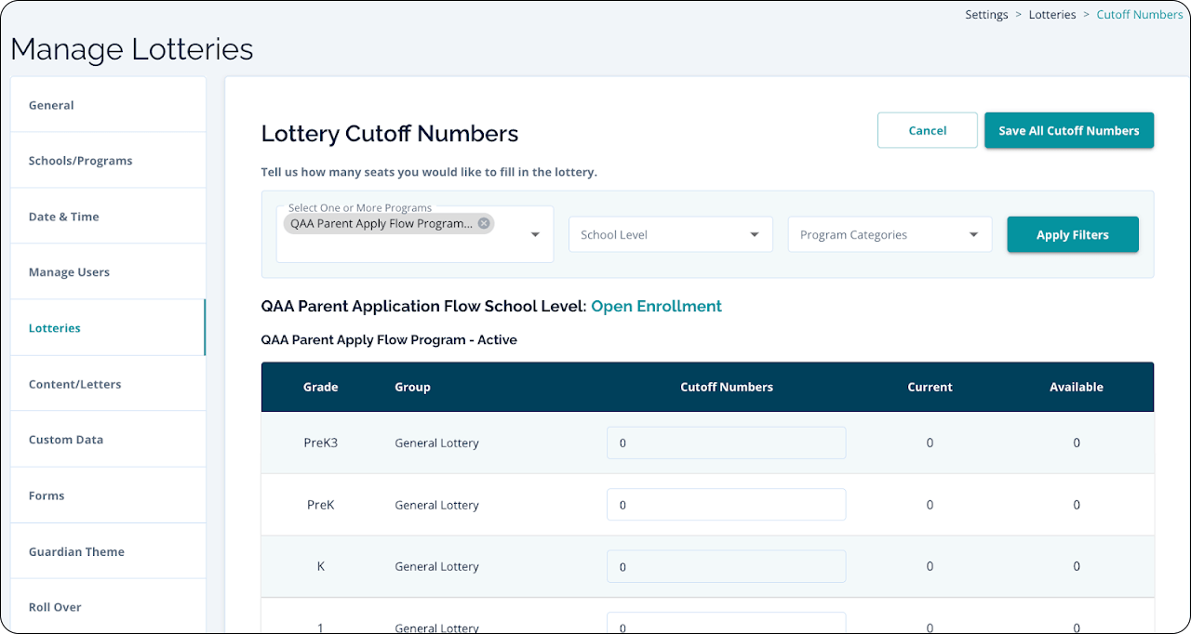
Task: Focus the PreK cutoff number input
Action: pos(726,505)
